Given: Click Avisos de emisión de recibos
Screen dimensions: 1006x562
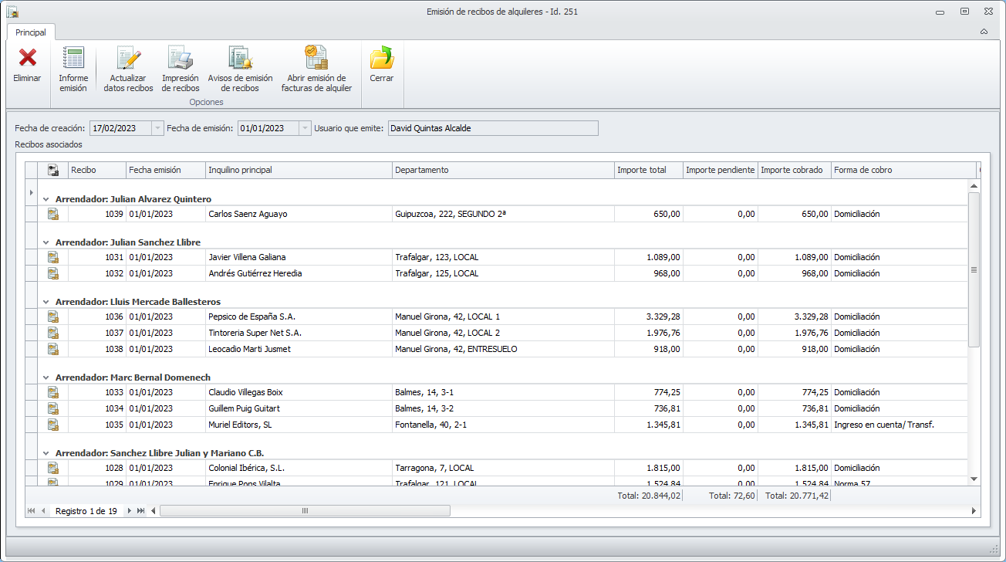Looking at the screenshot, I should [x=240, y=59].
